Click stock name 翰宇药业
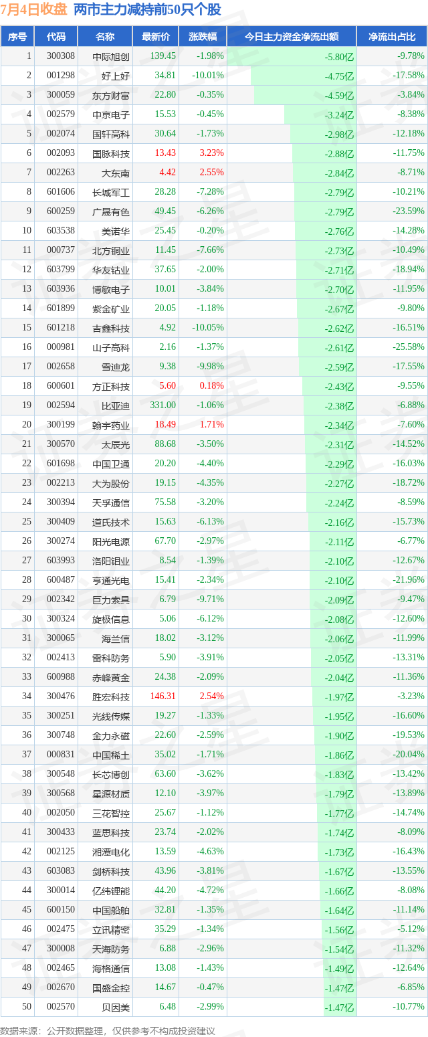This screenshot has height=1037, width=428. tap(111, 425)
